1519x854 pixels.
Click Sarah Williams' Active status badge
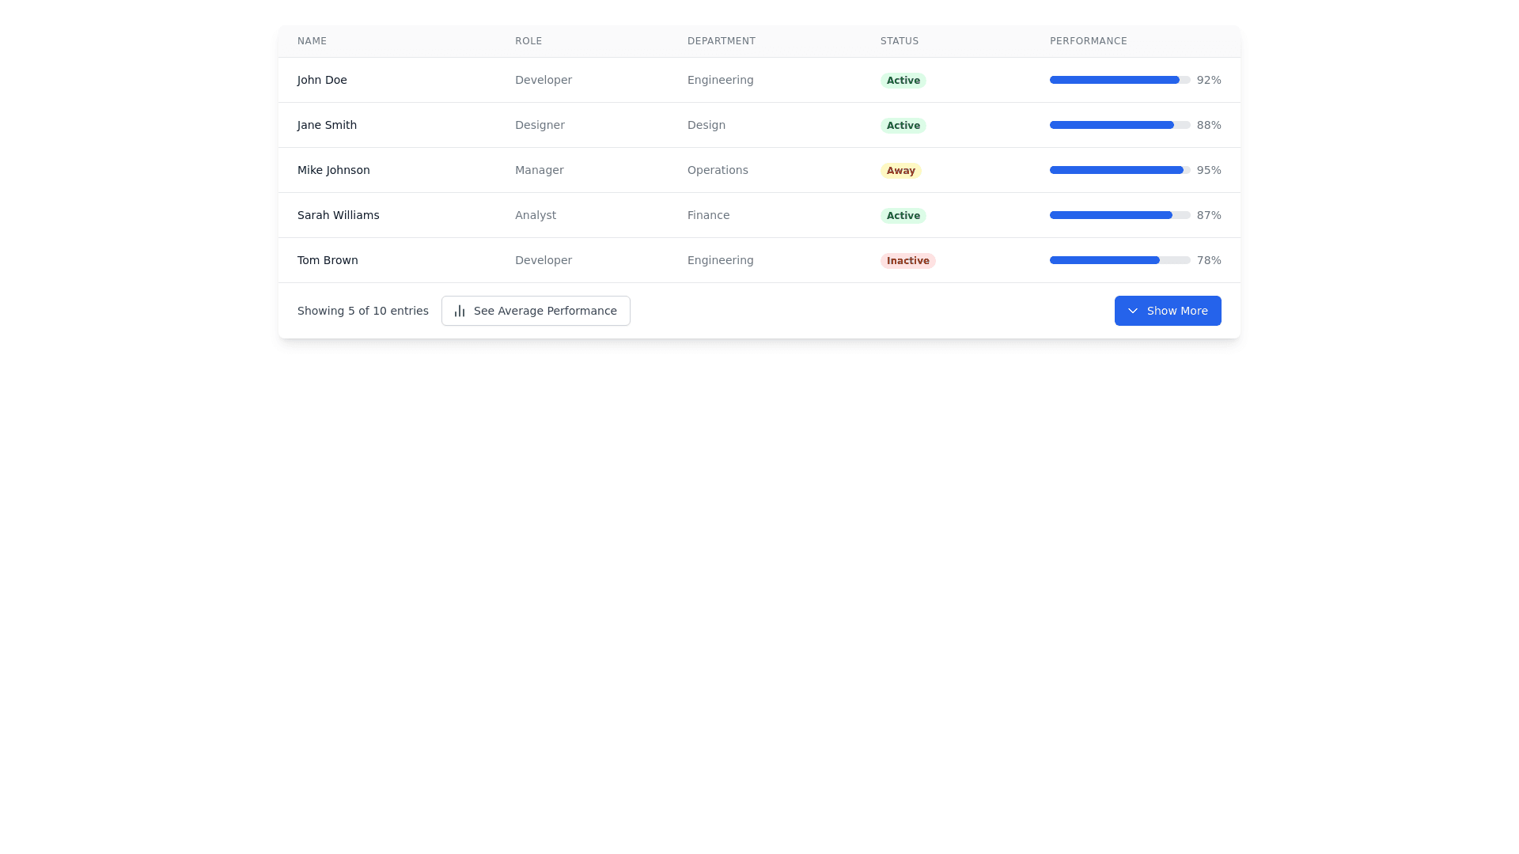(903, 216)
